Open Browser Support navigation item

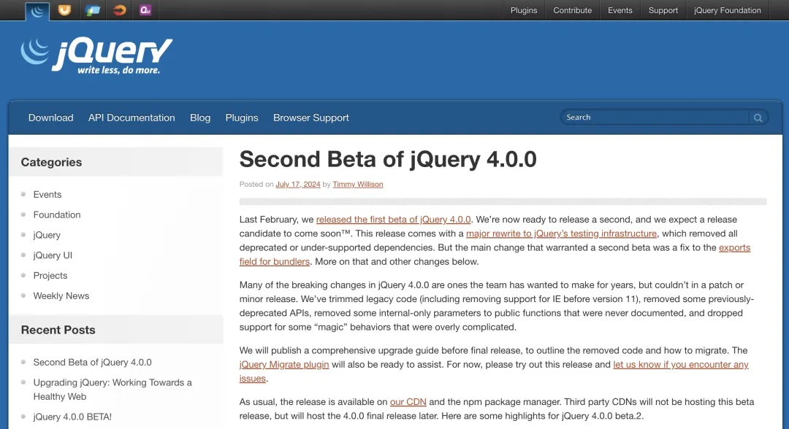pos(311,117)
